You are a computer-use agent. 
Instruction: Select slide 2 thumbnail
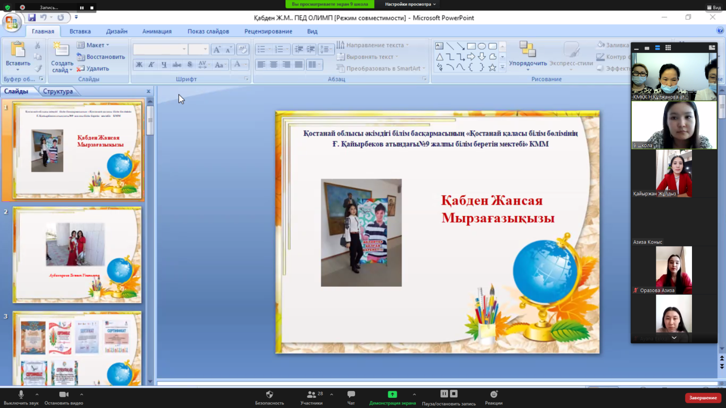(x=77, y=255)
